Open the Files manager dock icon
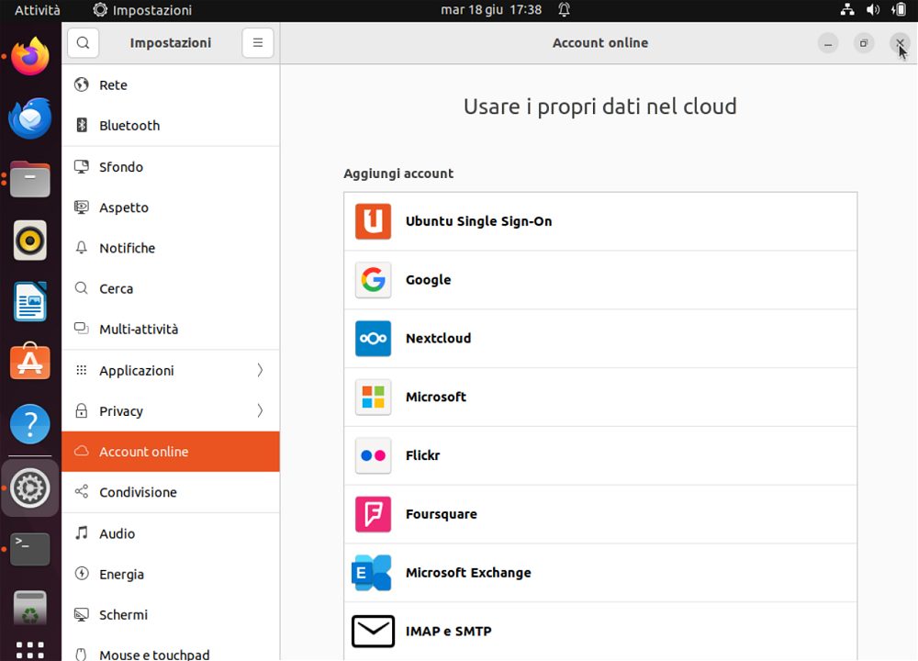Screen dimensions: 918x661 [30, 179]
